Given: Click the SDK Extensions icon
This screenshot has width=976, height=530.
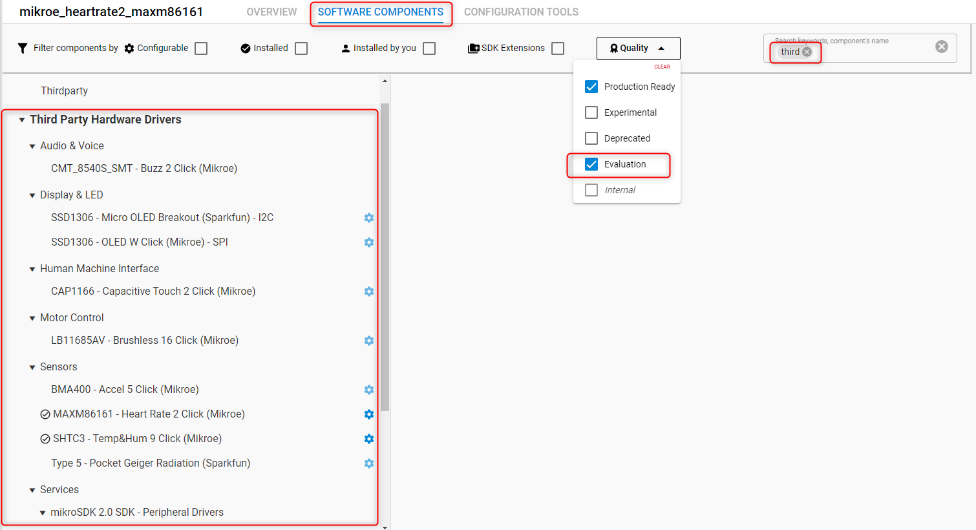Looking at the screenshot, I should [474, 48].
